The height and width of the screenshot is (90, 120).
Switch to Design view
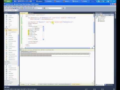pyautogui.click(x=23, y=84)
